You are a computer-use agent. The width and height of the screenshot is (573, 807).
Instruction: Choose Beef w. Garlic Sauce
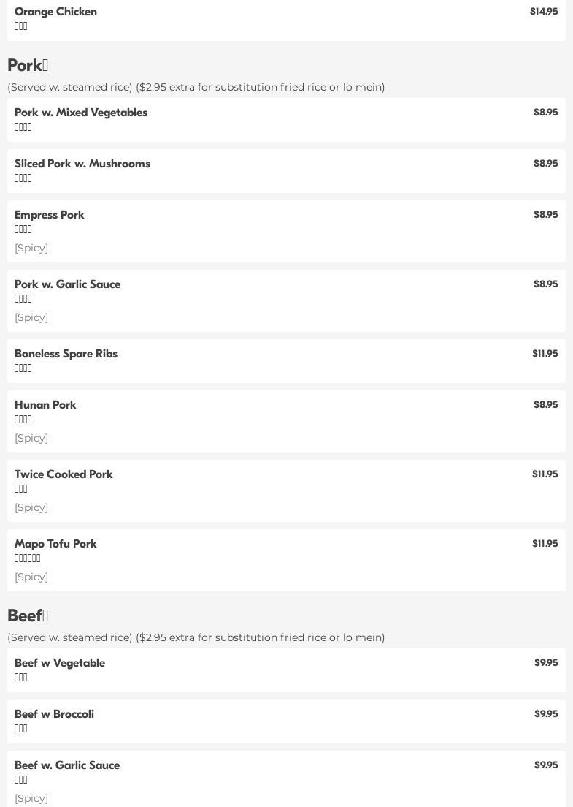point(67,765)
